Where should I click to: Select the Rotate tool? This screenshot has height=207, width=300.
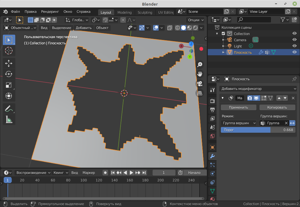pyautogui.click(x=9, y=74)
